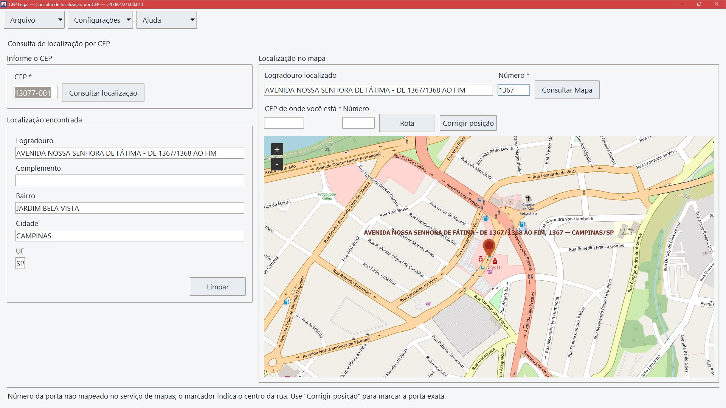Viewport: 726px width, 408px height.
Task: Click the Logradouro localizado field
Action: pos(379,90)
